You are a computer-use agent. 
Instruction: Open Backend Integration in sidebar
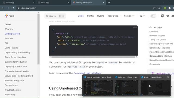click(14, 81)
